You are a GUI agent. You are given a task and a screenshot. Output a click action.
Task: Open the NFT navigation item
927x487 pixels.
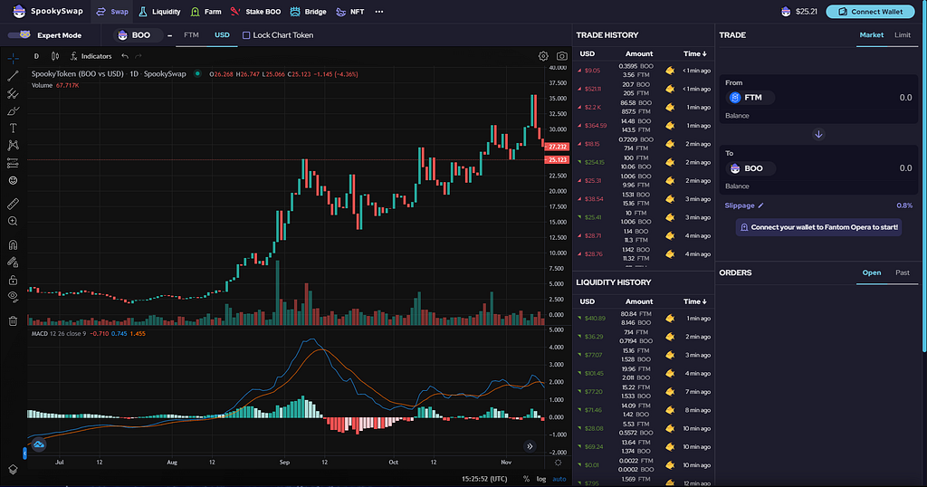pos(350,11)
